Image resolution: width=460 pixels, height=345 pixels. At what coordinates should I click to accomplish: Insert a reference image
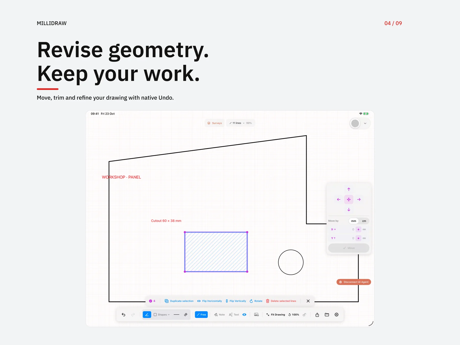256,315
